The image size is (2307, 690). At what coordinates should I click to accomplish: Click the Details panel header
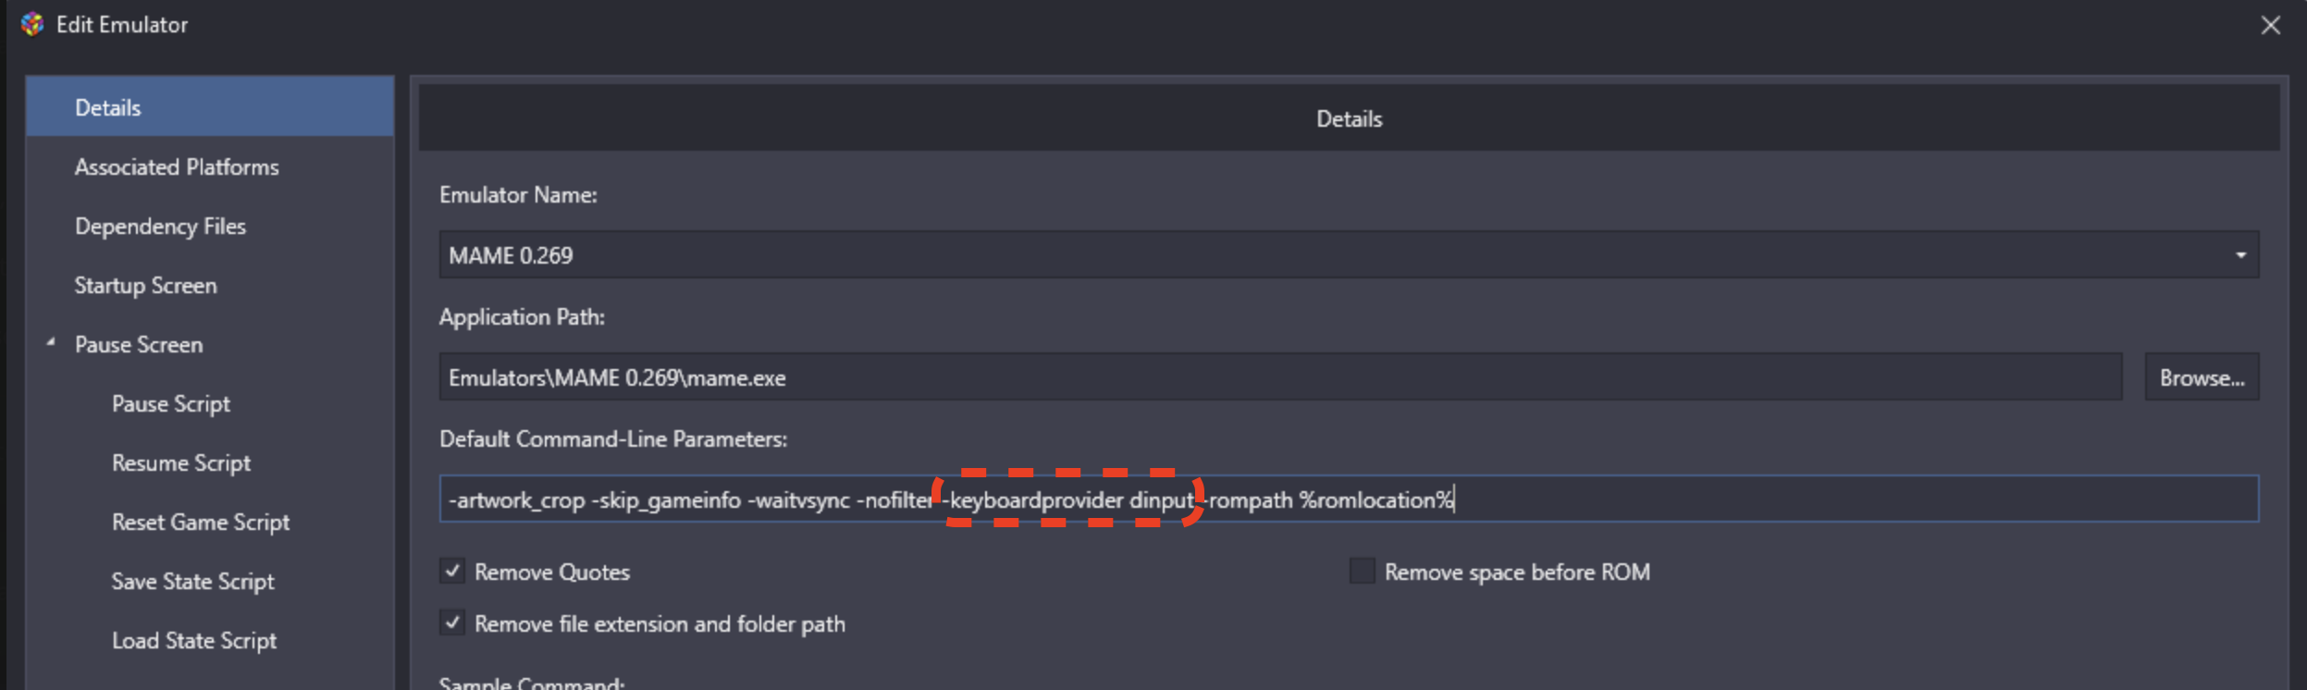click(1349, 118)
